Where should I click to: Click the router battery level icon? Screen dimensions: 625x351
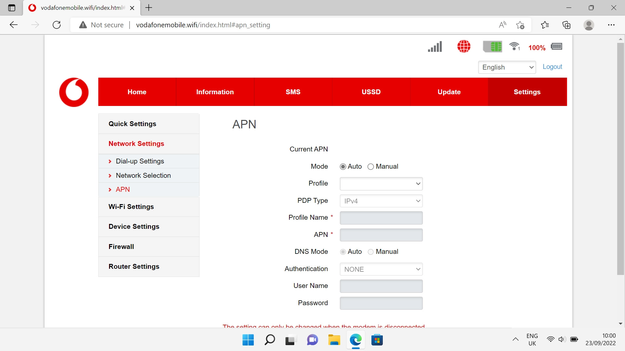pyautogui.click(x=556, y=46)
